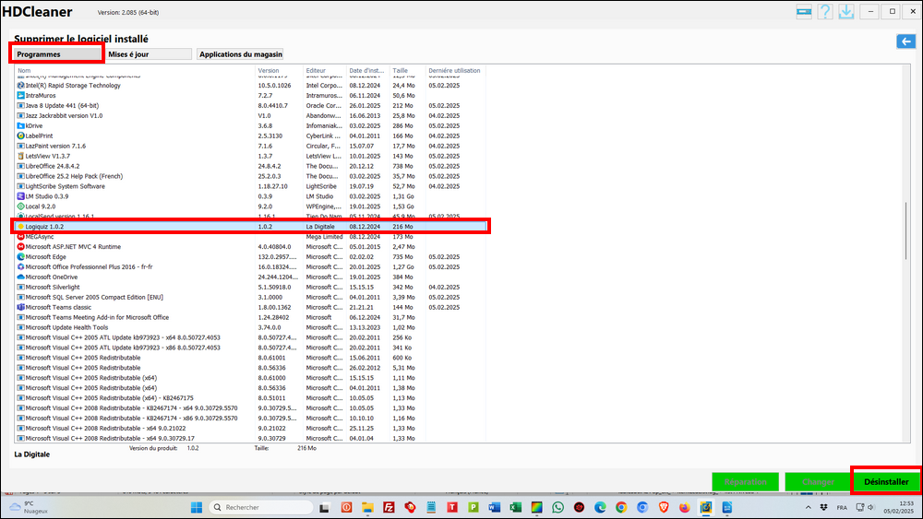This screenshot has width=923, height=519.
Task: Click the Désinstaller button
Action: [x=886, y=481]
